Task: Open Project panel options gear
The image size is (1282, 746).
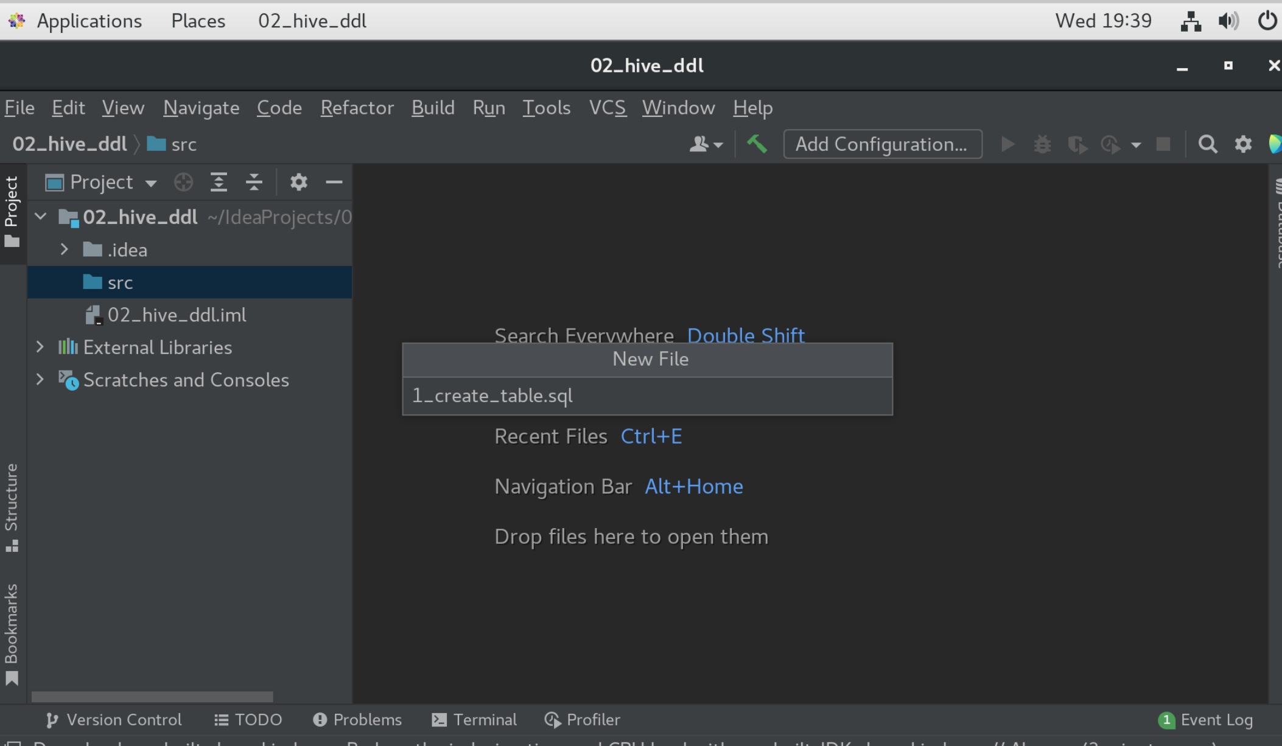Action: (x=298, y=182)
